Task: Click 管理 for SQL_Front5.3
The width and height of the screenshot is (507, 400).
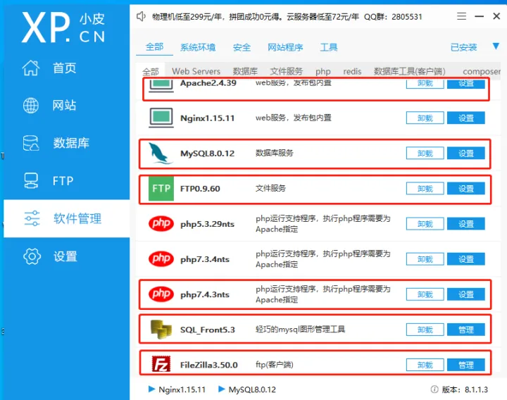Action: pyautogui.click(x=466, y=330)
